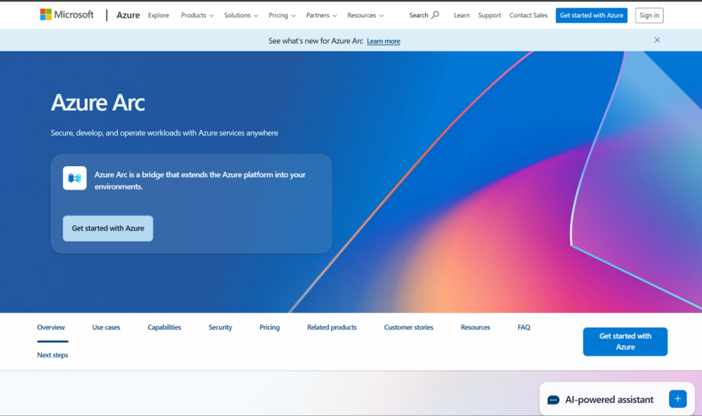This screenshot has width=702, height=416.
Task: Click the Learn more banner link
Action: [x=383, y=41]
